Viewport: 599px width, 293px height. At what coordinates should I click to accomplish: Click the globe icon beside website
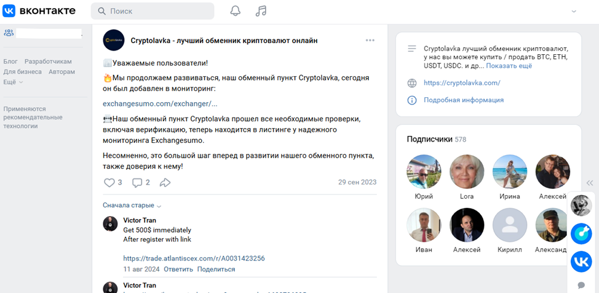pos(412,83)
